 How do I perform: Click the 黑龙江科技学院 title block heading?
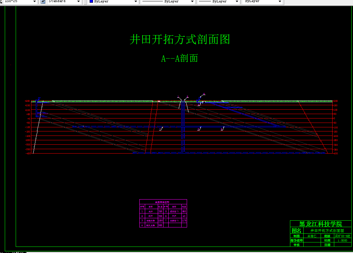[321, 224]
